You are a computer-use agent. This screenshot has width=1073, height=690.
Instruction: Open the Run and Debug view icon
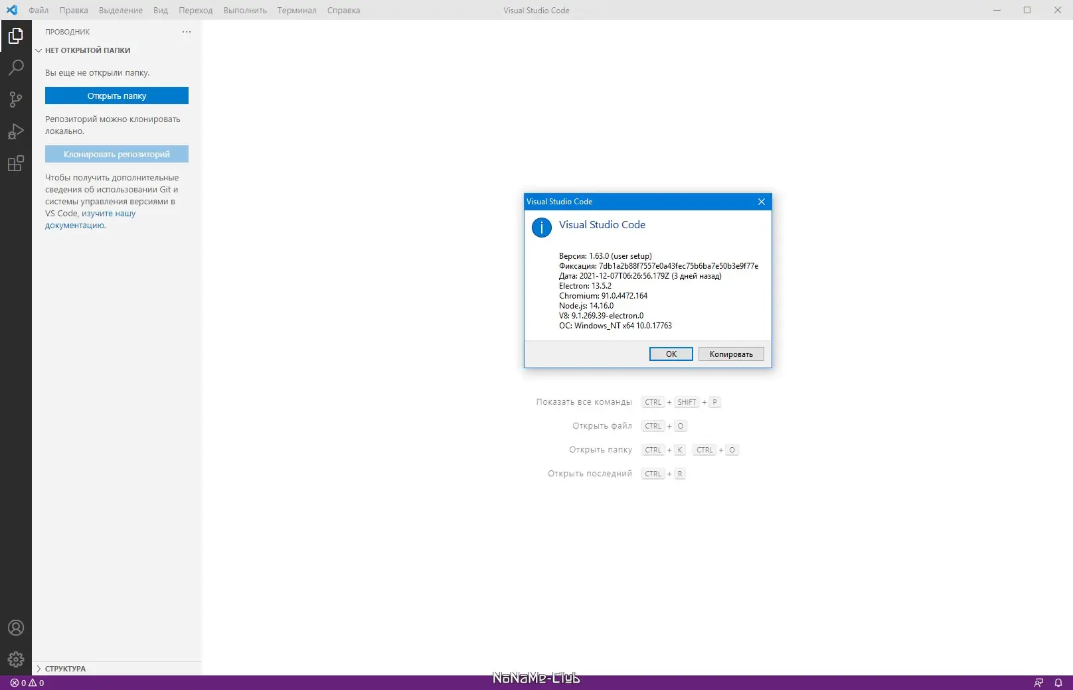(16, 131)
